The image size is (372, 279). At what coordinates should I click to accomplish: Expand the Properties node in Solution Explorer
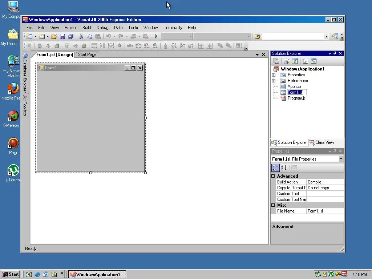274,75
